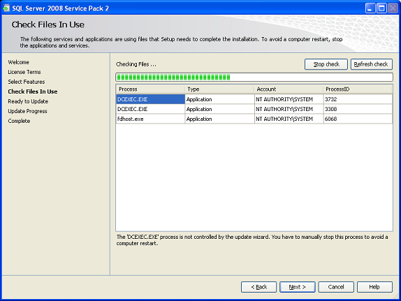
Task: Maximize the setup wizard window
Action: tap(381, 8)
